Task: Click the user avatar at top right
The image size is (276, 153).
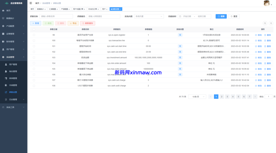Action: pos(267,3)
